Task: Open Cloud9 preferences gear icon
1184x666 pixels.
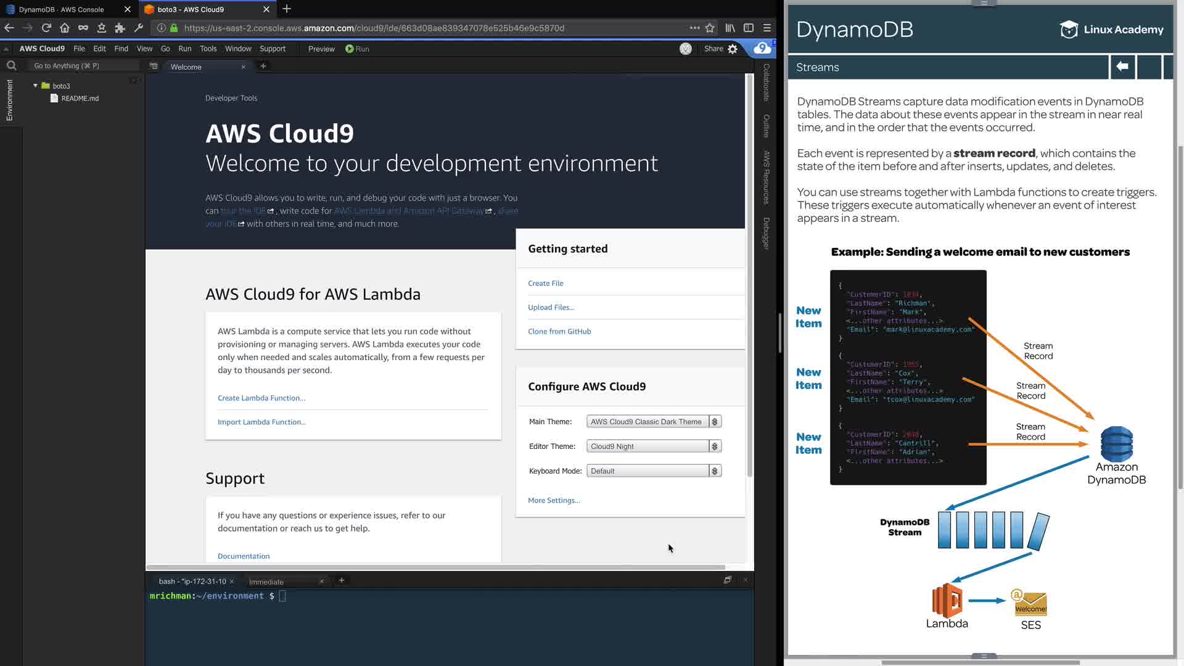Action: click(733, 49)
